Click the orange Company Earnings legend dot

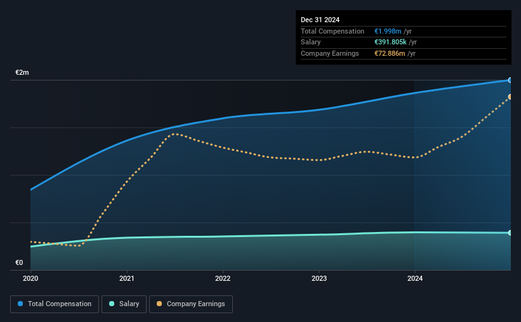click(159, 304)
